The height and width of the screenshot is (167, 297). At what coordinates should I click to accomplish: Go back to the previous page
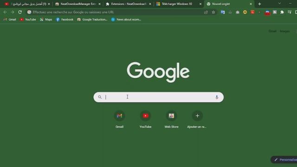coord(5,12)
